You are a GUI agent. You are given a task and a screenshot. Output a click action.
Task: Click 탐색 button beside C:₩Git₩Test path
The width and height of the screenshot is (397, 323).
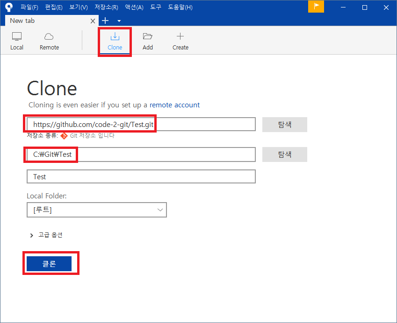tap(285, 154)
